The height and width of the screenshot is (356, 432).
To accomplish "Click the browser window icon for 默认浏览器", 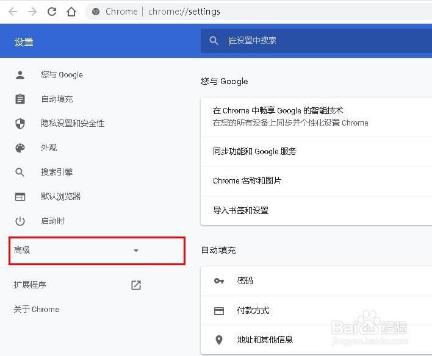I will point(20,196).
